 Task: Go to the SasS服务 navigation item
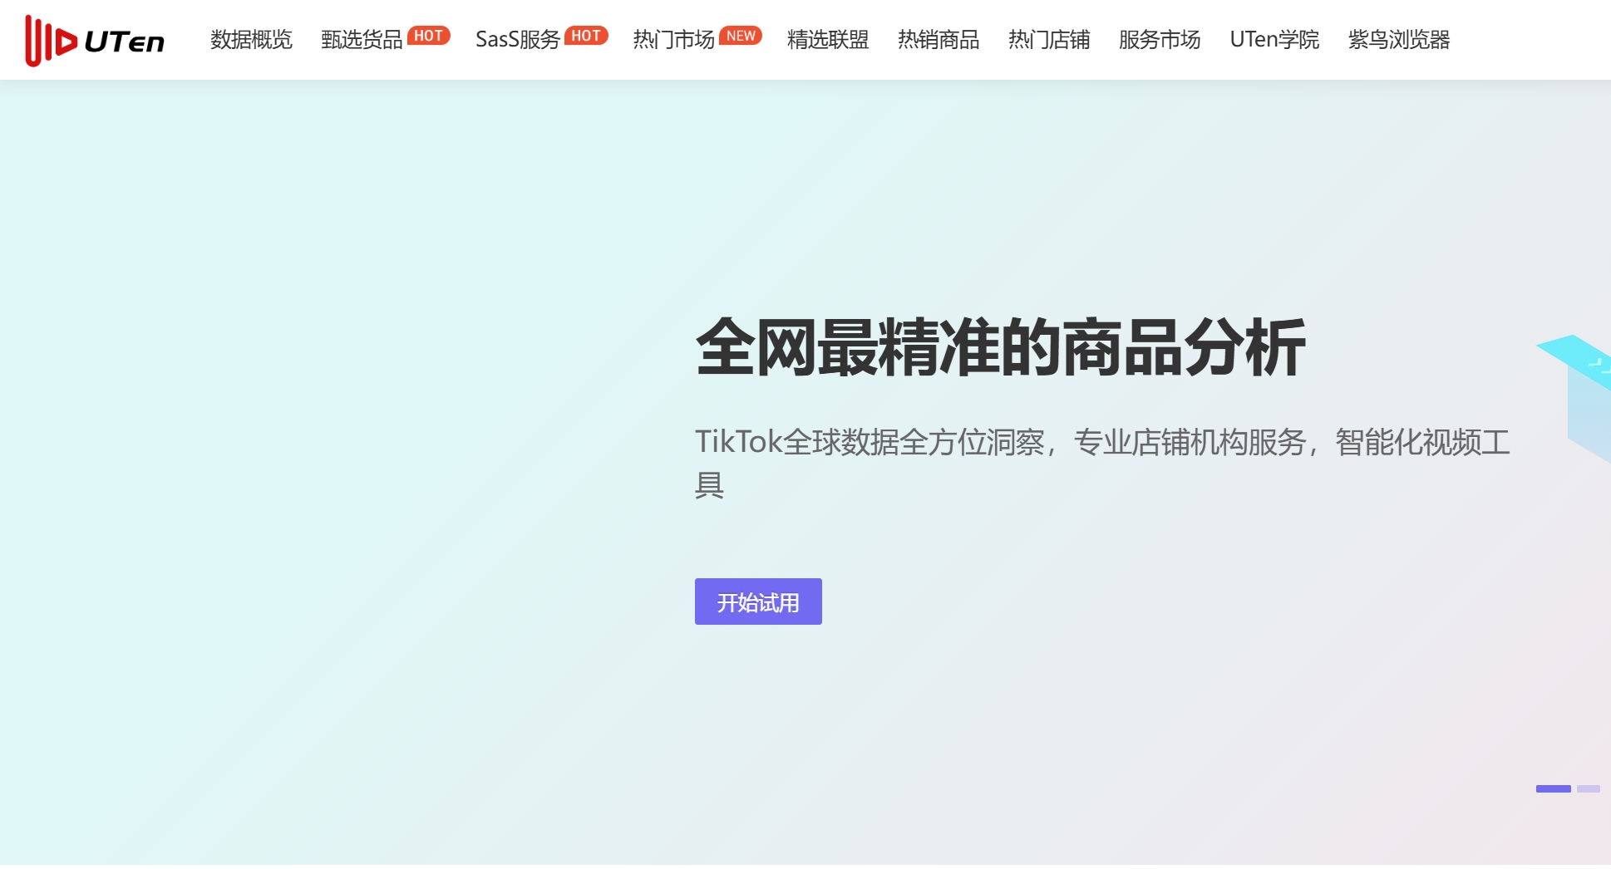[517, 40]
